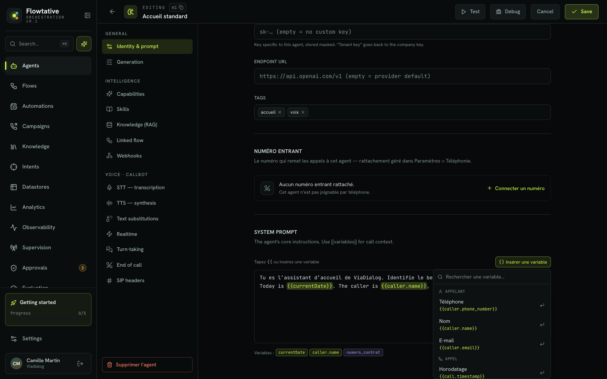Click the AI sparkle button beside search
Screen dimensions: 607x379
click(x=84, y=44)
